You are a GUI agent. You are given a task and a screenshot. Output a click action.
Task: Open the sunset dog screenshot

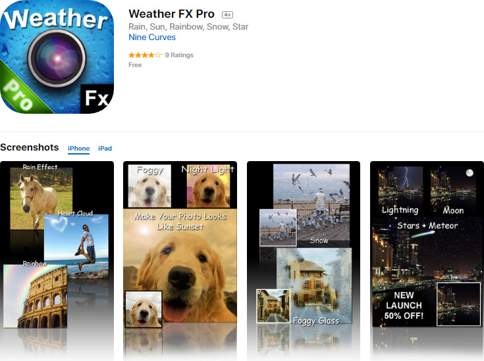tap(180, 261)
